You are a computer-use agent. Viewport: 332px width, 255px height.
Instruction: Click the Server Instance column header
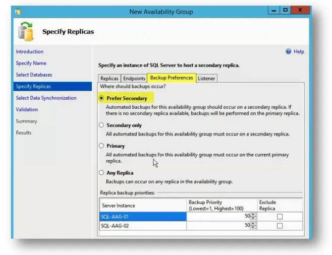pyautogui.click(x=143, y=205)
